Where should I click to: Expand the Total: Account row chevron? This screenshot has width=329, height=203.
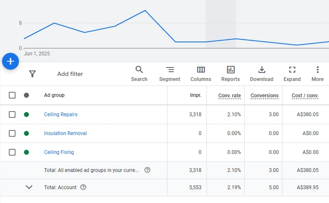29,187
